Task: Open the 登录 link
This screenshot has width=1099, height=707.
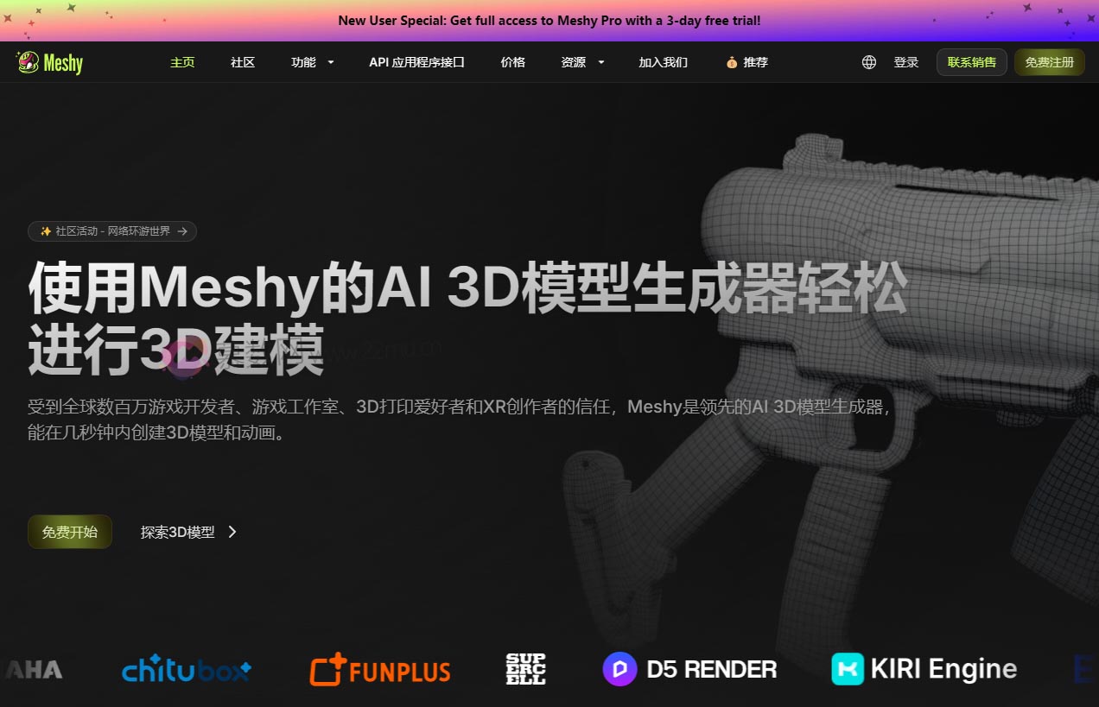Action: (x=906, y=61)
